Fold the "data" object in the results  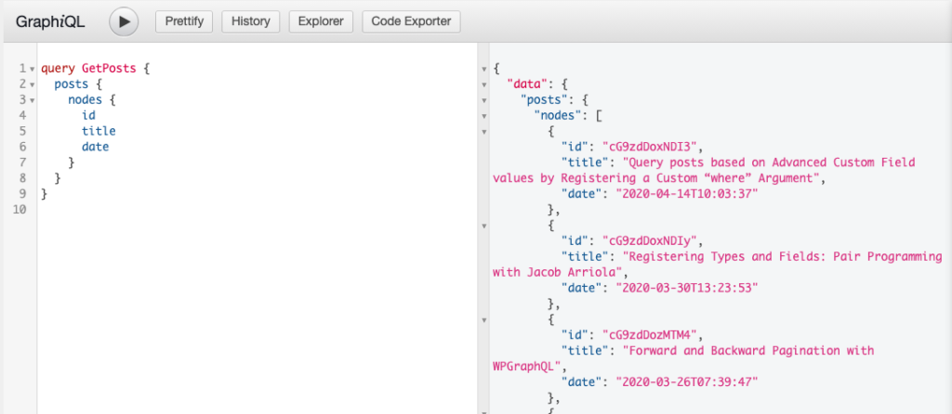(x=483, y=84)
